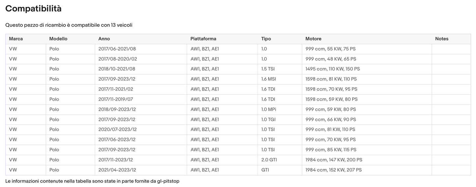Image resolution: width=476 pixels, height=187 pixels.
Task: Click the gl-pitstop information footer text
Action: 92,181
